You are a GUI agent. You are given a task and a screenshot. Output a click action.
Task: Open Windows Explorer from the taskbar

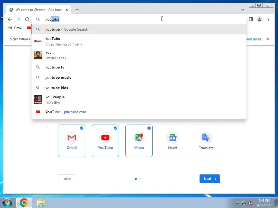click(41, 203)
